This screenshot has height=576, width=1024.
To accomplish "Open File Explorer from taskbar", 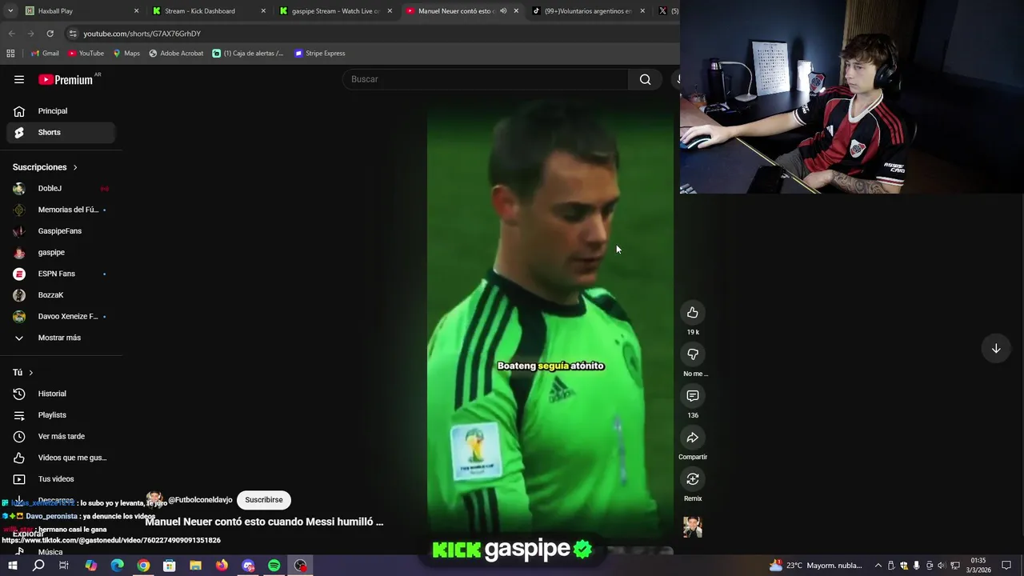I will (x=195, y=566).
